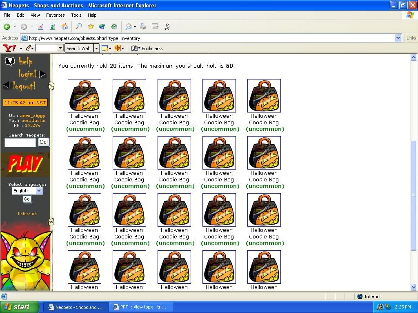418x313 pixels.
Task: Click the login arrow icon in sidebar
Action: pyautogui.click(x=42, y=74)
